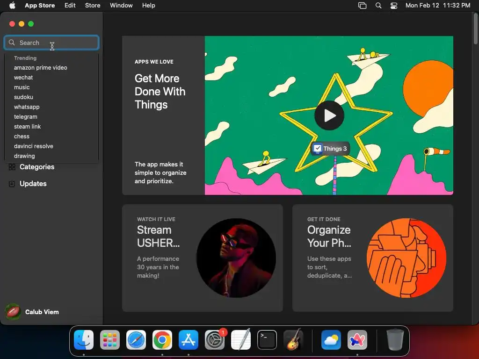
Task: Open the Store menu
Action: click(93, 6)
